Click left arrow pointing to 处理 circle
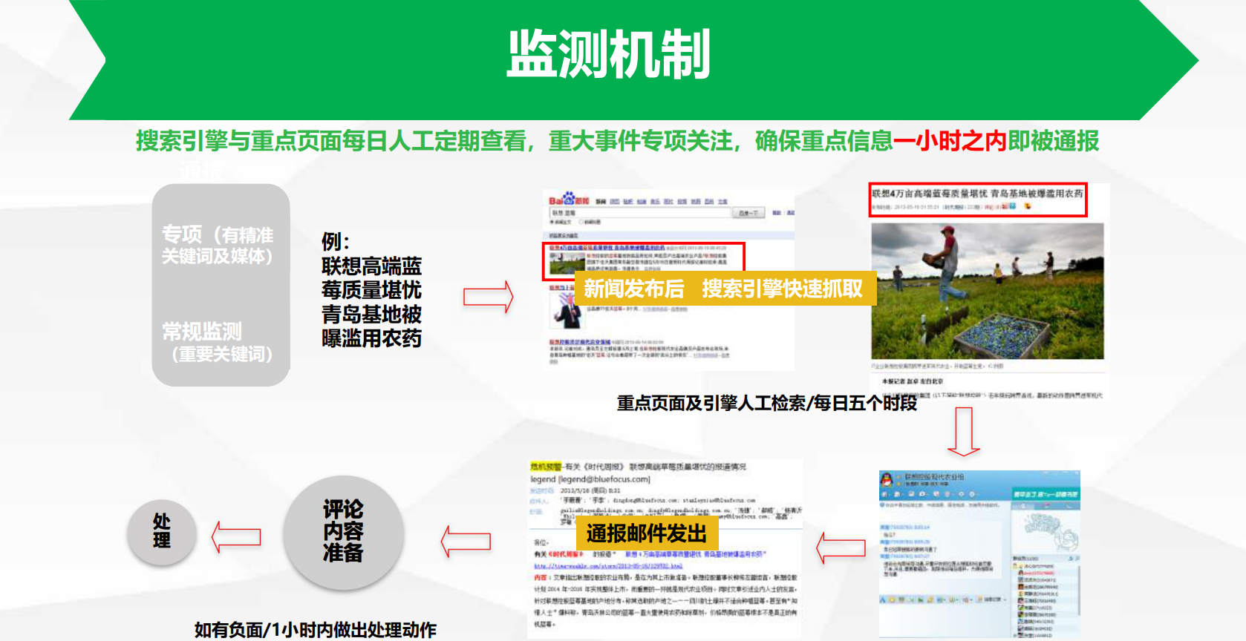This screenshot has height=641, width=1246. point(236,537)
